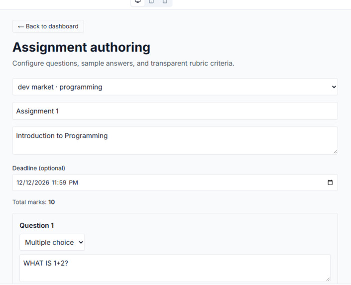Select the 'Assignment authoring' heading

tap(81, 47)
